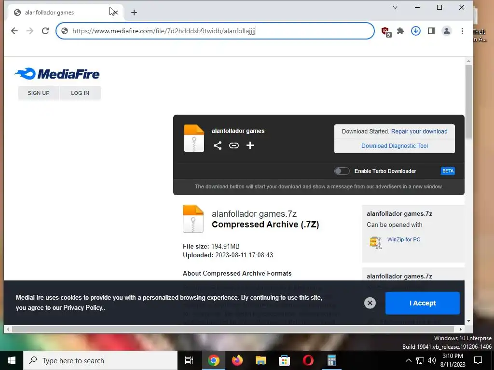Dismiss the cookie banner with X
494x370 pixels.
click(370, 303)
